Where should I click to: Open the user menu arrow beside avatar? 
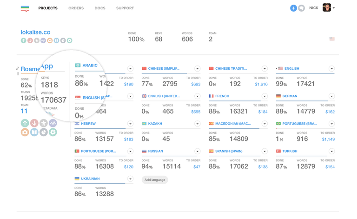334,8
